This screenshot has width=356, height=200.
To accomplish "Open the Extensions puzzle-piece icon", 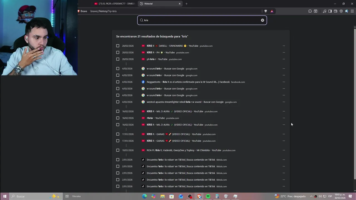I will pyautogui.click(x=310, y=11).
